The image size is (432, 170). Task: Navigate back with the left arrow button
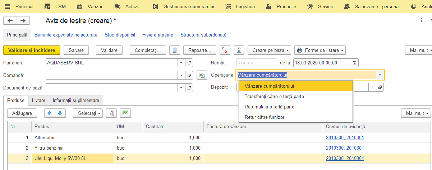10,20
